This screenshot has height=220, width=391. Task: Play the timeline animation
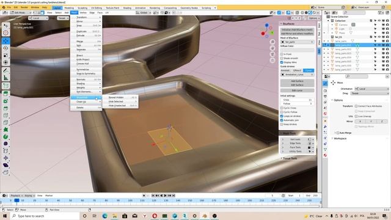click(x=165, y=196)
